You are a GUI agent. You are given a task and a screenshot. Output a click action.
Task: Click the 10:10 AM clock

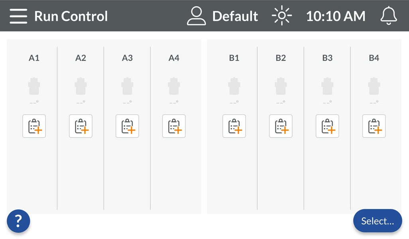336,16
